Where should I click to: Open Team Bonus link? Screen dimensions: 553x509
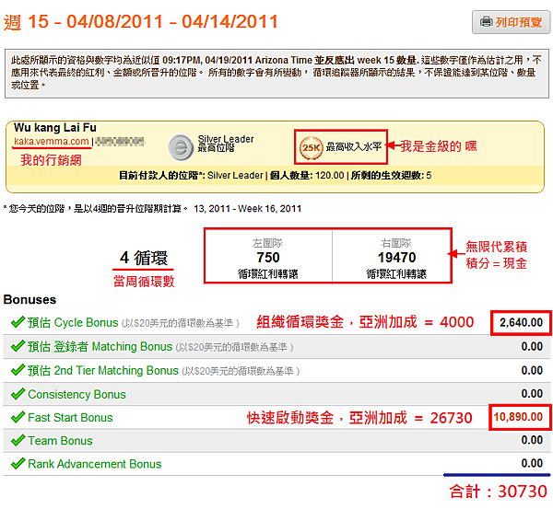(x=60, y=441)
